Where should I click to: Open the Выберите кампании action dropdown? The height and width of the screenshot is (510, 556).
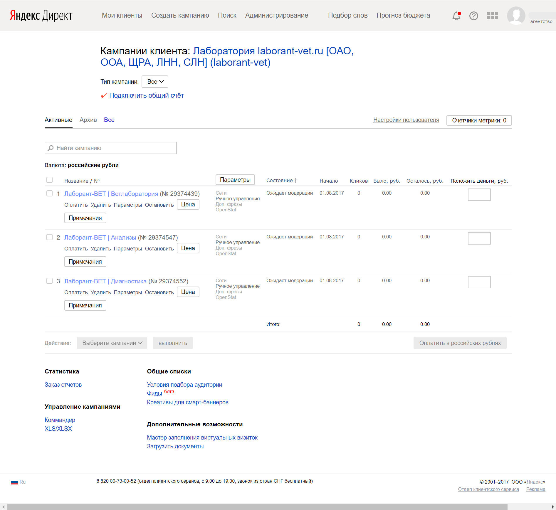click(x=112, y=343)
